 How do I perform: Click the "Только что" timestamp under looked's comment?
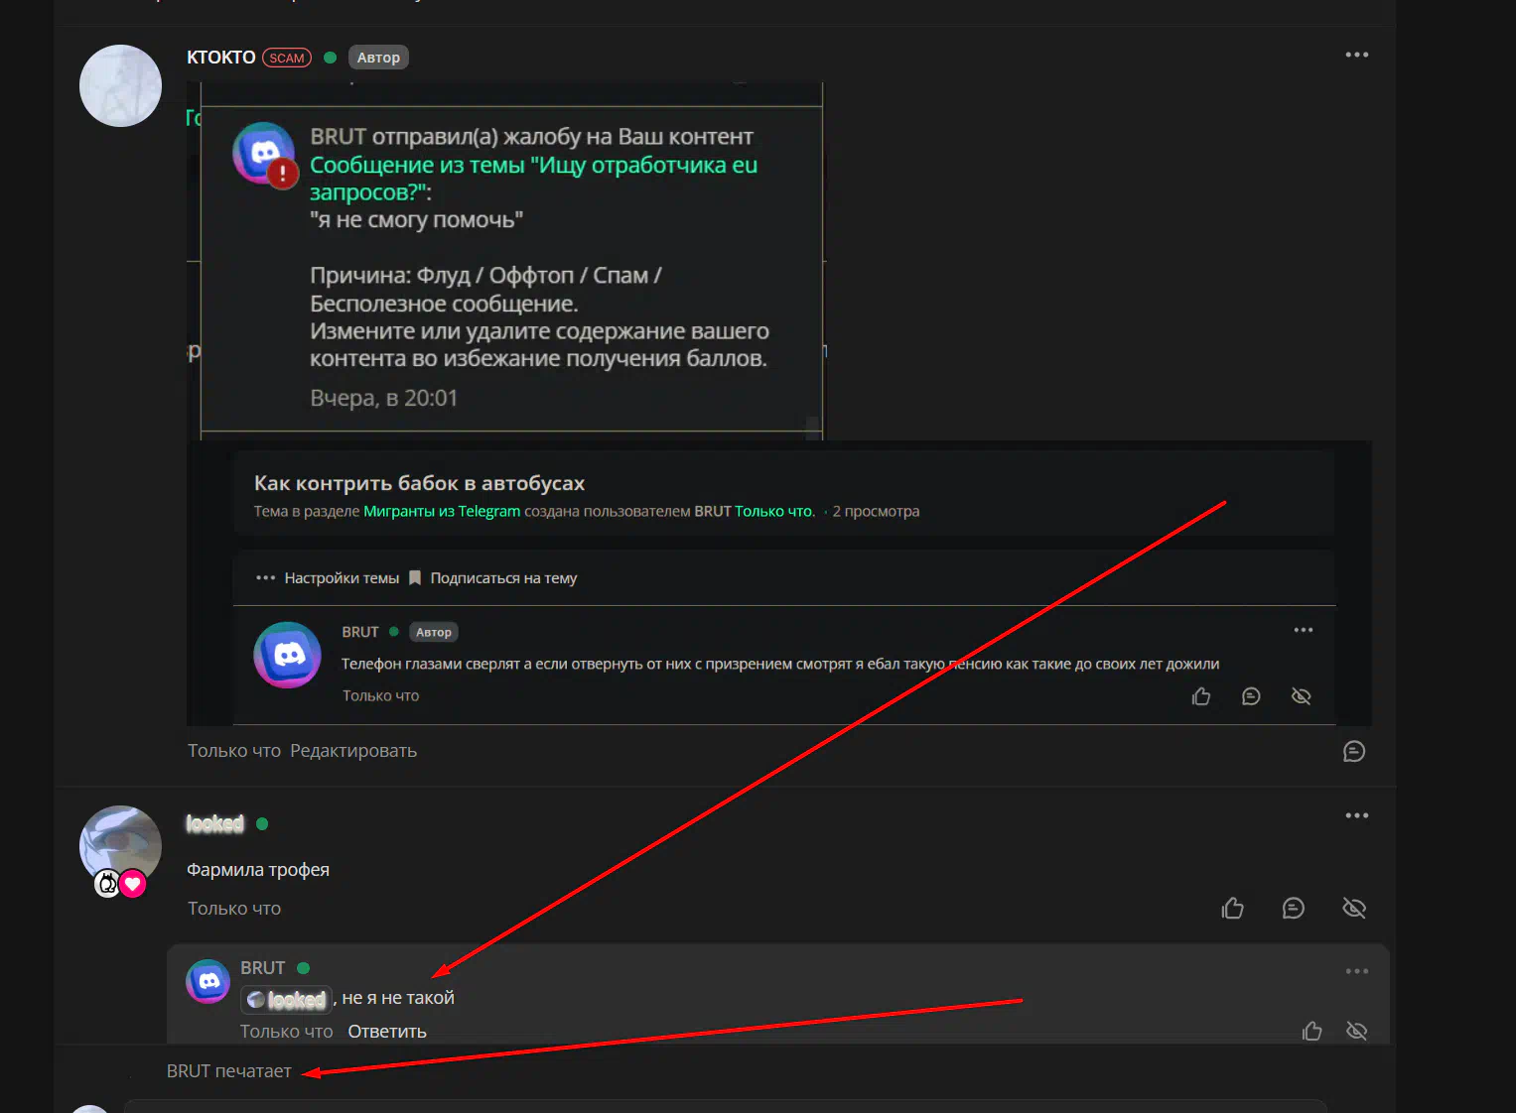click(234, 909)
